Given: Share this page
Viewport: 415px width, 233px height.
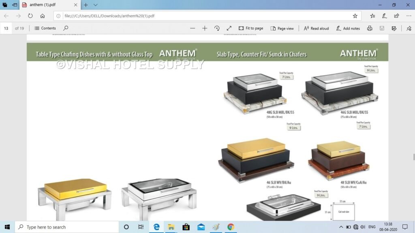Looking at the screenshot, I should click(396, 16).
